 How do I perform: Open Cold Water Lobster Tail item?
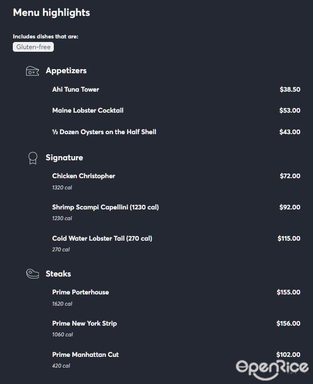[x=102, y=239]
